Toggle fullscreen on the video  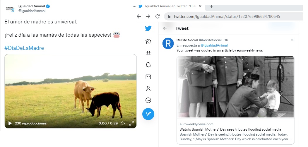pyautogui.click(x=131, y=123)
